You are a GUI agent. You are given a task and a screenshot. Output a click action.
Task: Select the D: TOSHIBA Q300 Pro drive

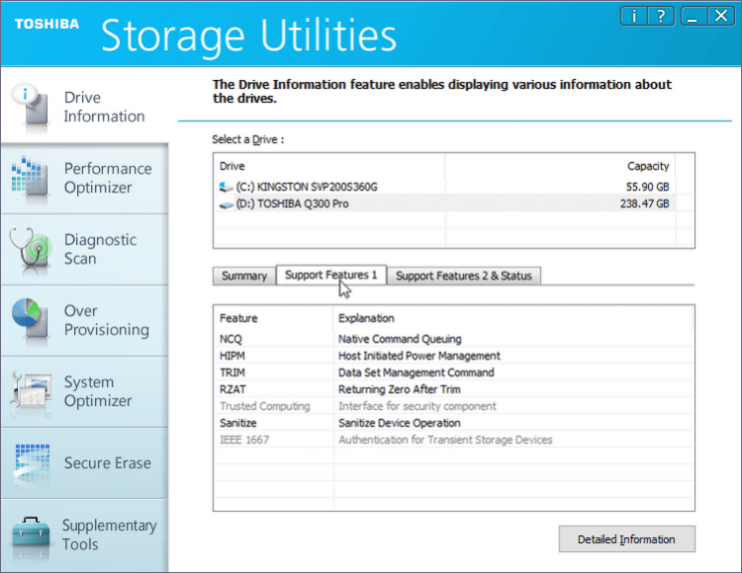pos(292,204)
